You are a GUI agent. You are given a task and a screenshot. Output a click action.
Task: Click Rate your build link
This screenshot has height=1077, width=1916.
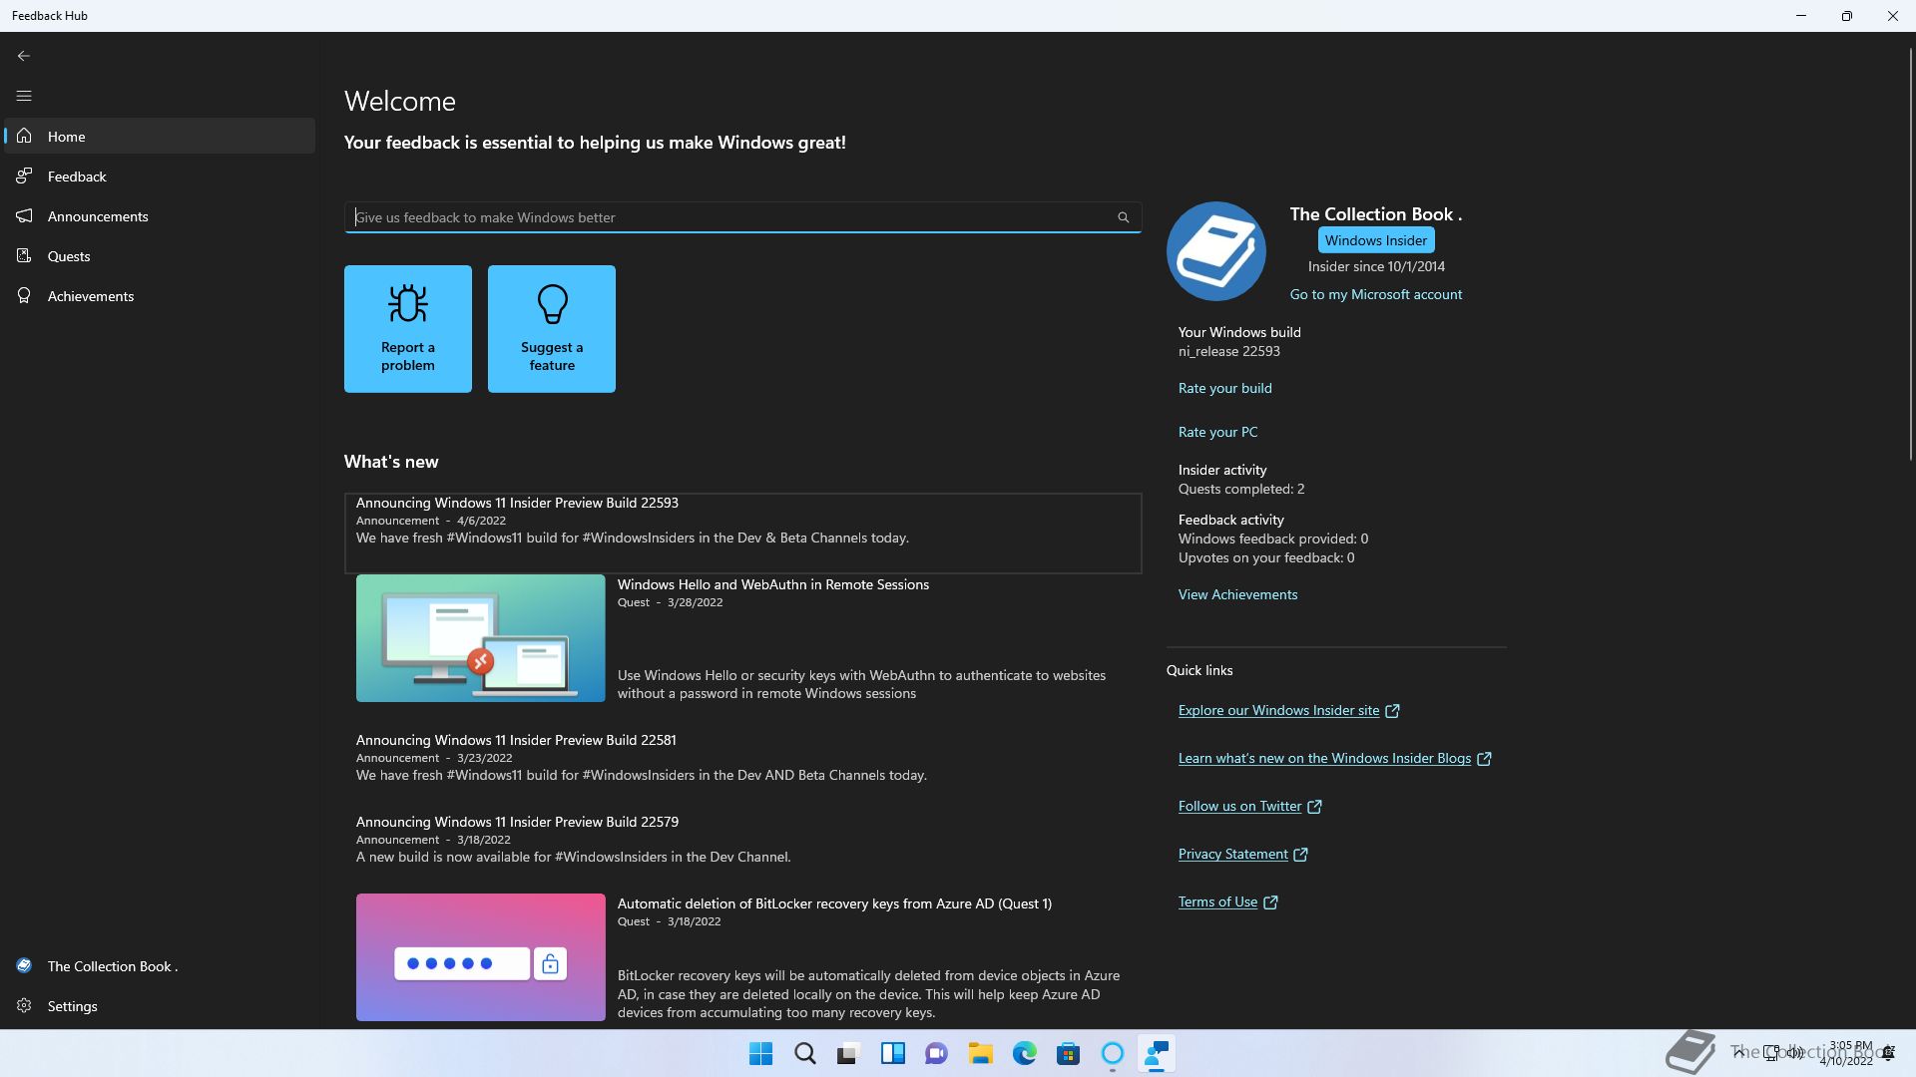click(x=1225, y=388)
